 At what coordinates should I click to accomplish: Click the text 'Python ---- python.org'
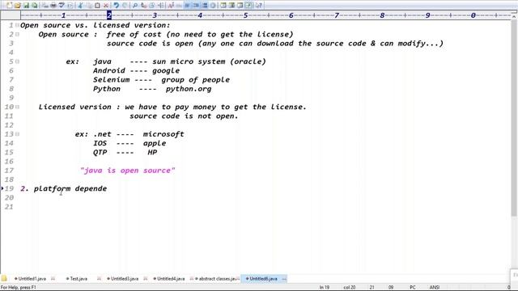point(152,89)
